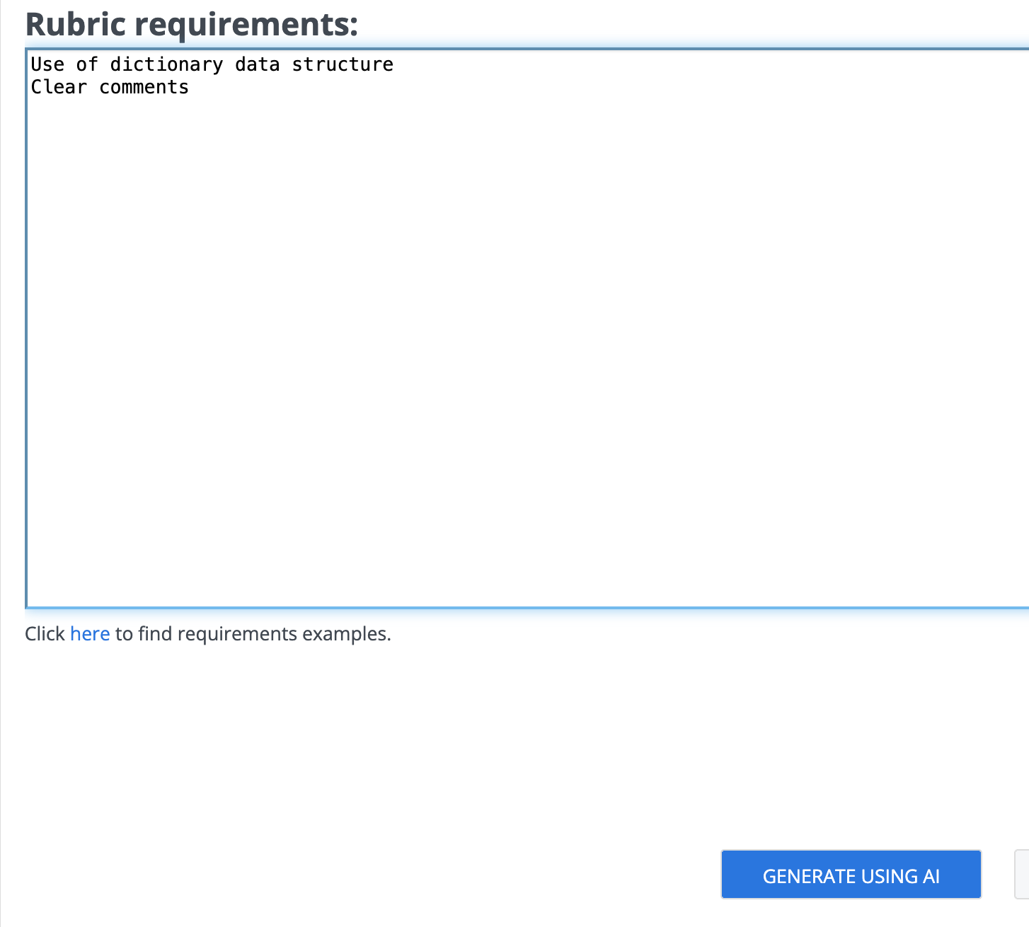Place cursor on the word 'structure'
This screenshot has width=1029, height=927.
(343, 64)
